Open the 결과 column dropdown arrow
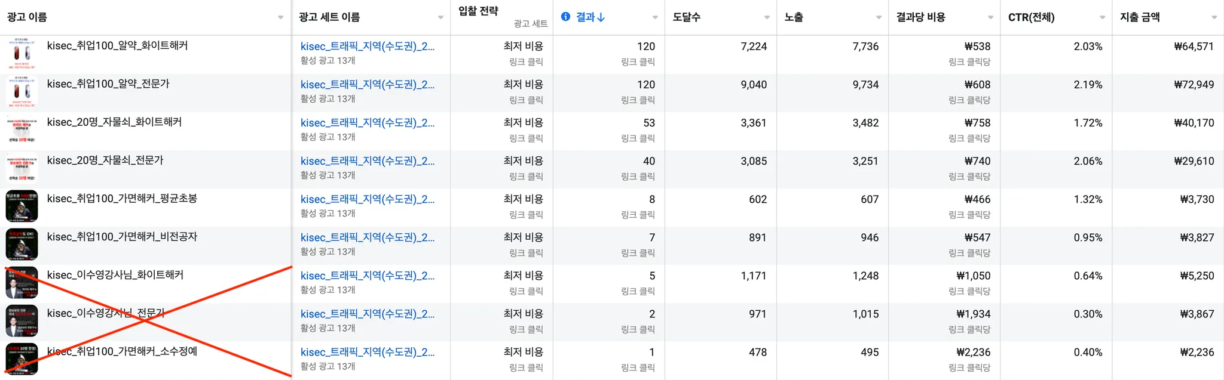This screenshot has width=1224, height=380. (x=655, y=17)
